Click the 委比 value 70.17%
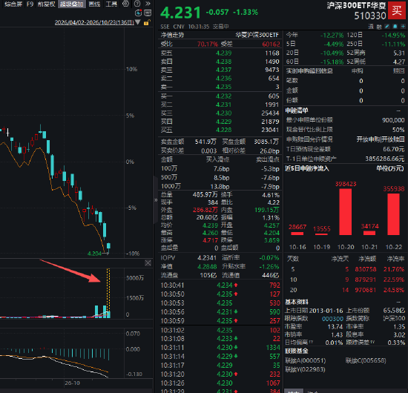 click(208, 44)
